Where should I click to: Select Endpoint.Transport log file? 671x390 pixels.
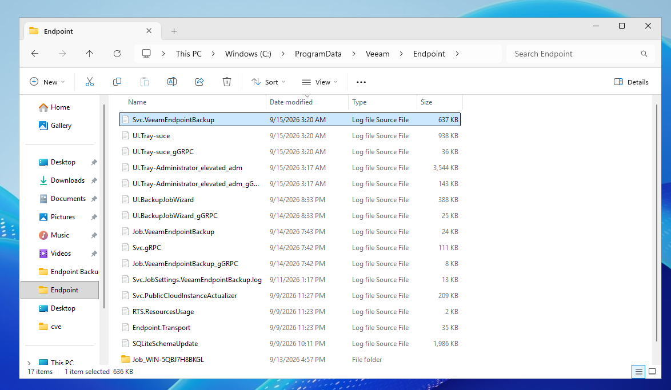pos(290,328)
